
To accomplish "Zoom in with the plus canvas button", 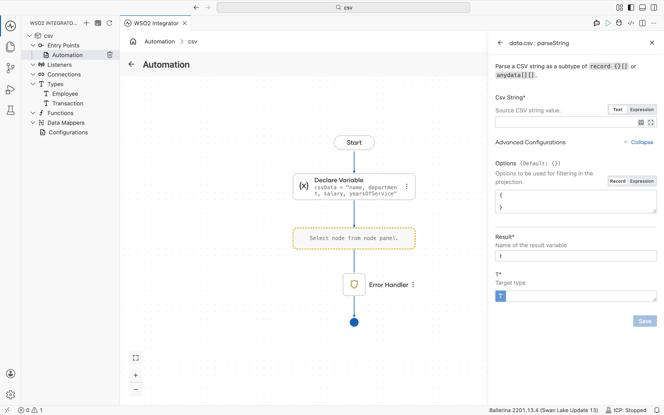I will tap(136, 375).
